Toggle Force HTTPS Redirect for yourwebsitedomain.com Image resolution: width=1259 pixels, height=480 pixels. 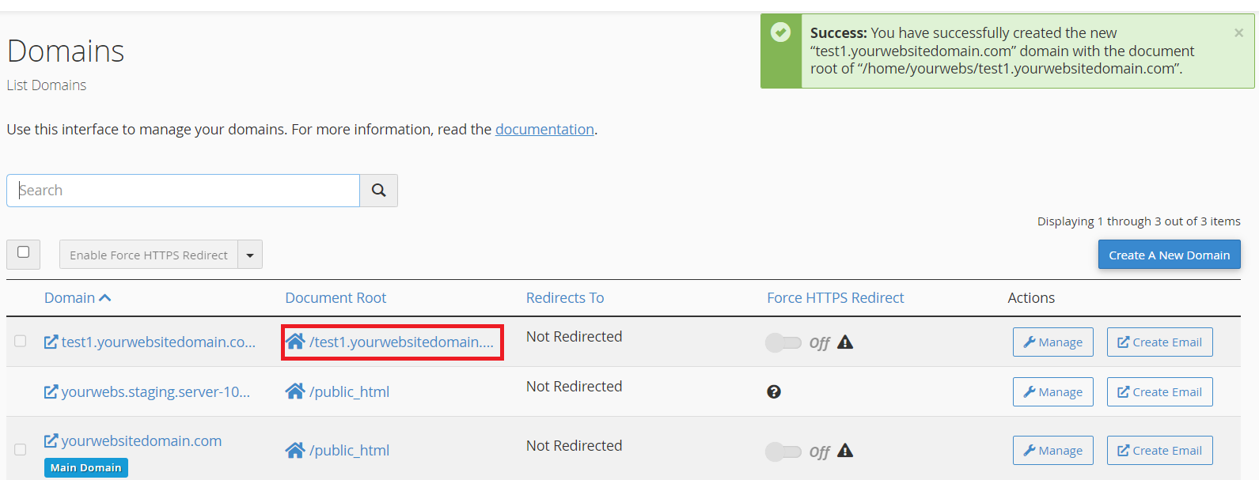[783, 451]
